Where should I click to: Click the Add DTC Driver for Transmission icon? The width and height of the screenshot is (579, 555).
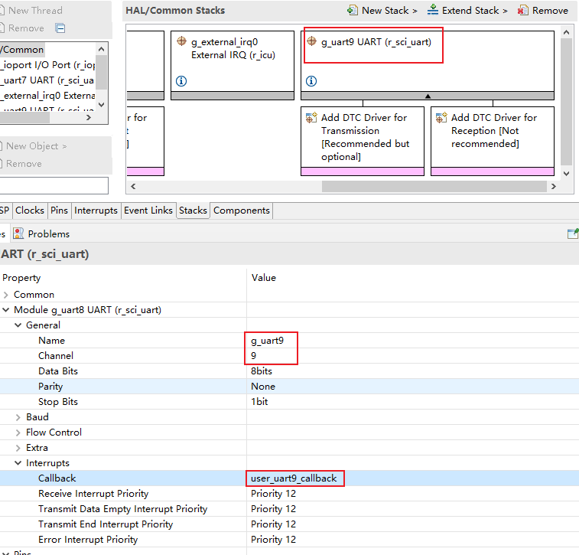311,118
